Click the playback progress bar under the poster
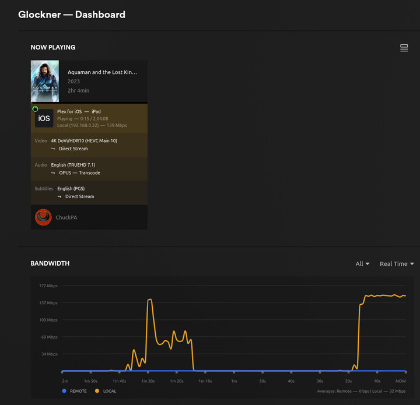The width and height of the screenshot is (420, 405). point(89,103)
